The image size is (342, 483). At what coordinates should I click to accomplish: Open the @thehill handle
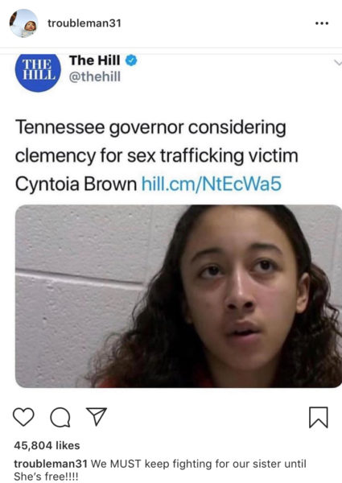(x=94, y=76)
